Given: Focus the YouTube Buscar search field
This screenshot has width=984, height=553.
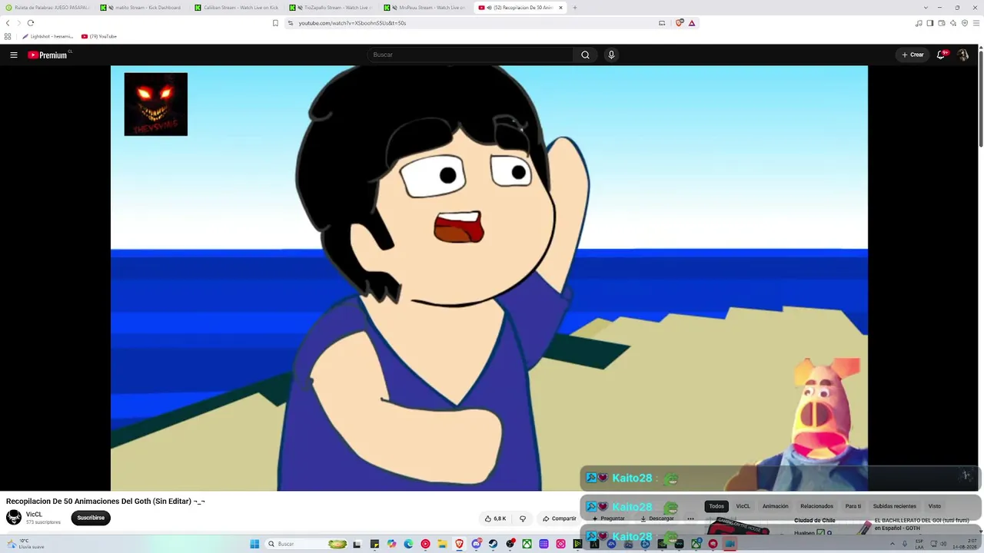Looking at the screenshot, I should click(470, 55).
